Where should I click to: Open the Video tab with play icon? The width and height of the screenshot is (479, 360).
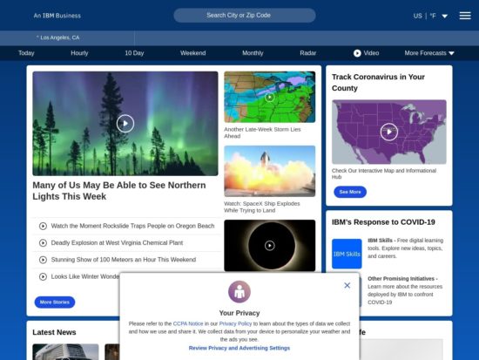click(x=366, y=53)
